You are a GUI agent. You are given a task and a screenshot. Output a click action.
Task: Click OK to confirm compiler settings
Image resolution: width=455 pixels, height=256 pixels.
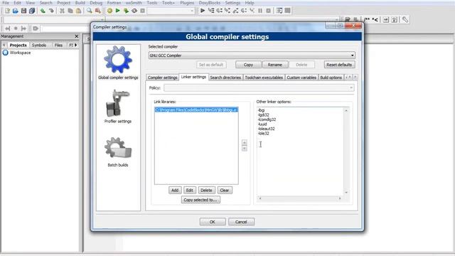pyautogui.click(x=213, y=222)
